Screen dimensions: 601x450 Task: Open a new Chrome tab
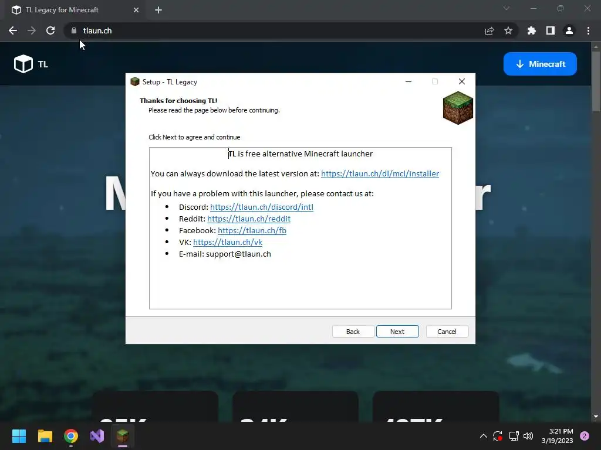158,10
